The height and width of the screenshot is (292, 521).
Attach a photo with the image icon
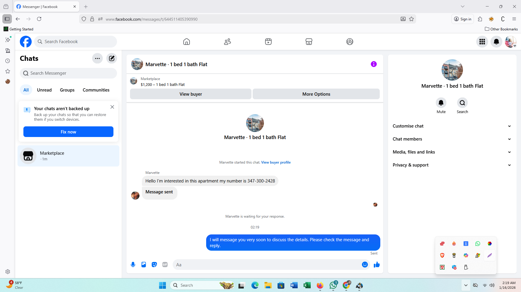pyautogui.click(x=144, y=265)
